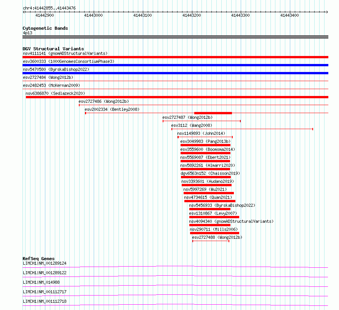339x310 pixels.
Task: Click the esv2727484 Wong2012b label
Action: [x=48, y=77]
